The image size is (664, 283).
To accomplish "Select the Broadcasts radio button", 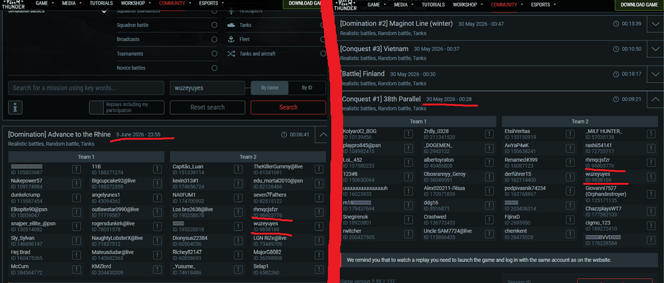I will 214,39.
